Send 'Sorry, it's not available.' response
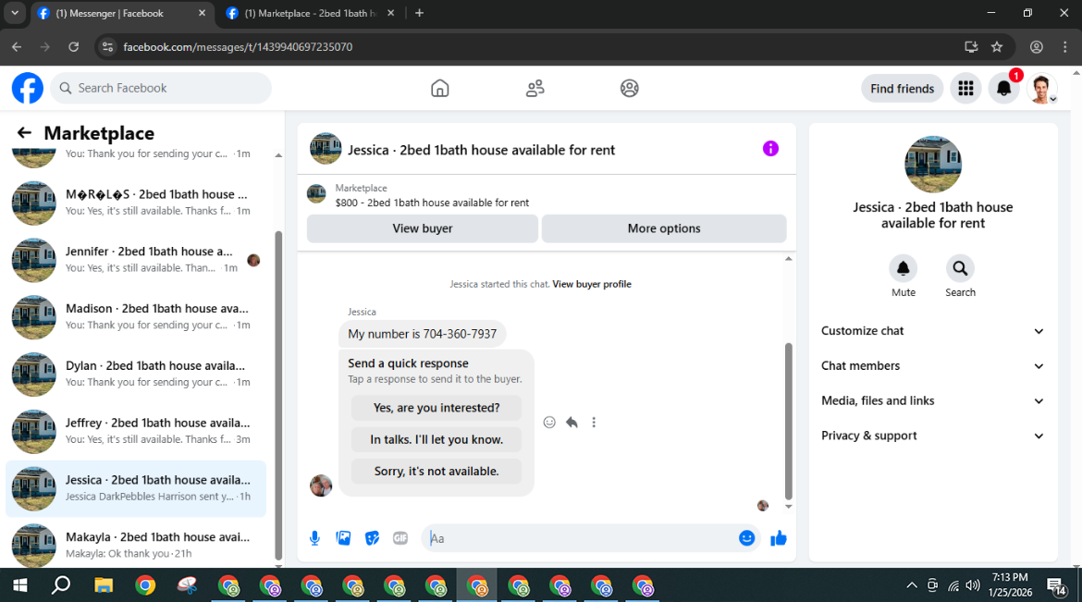Viewport: 1082px width, 602px height. click(436, 472)
